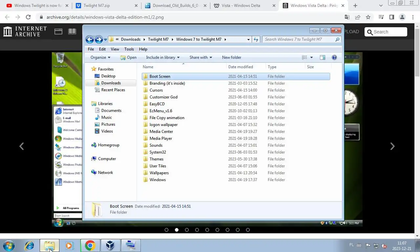Expand the Share with dropdown
Screen dimensions: 420x252
200,57
